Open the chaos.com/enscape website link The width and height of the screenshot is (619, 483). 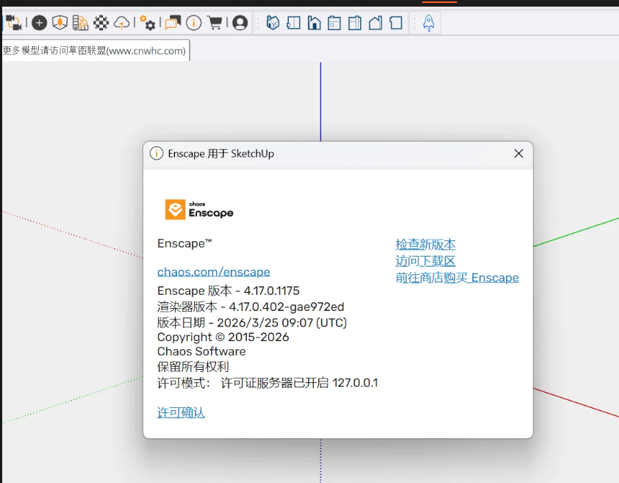214,272
